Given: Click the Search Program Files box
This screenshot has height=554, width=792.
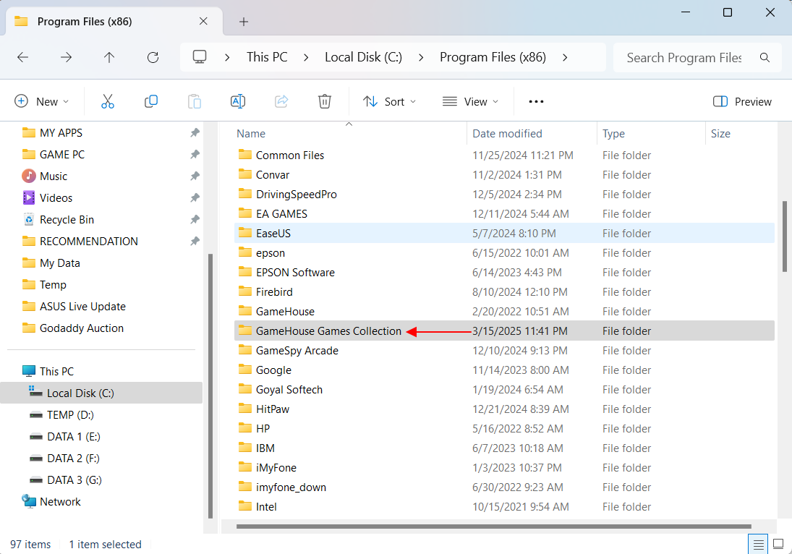Looking at the screenshot, I should click(x=684, y=57).
